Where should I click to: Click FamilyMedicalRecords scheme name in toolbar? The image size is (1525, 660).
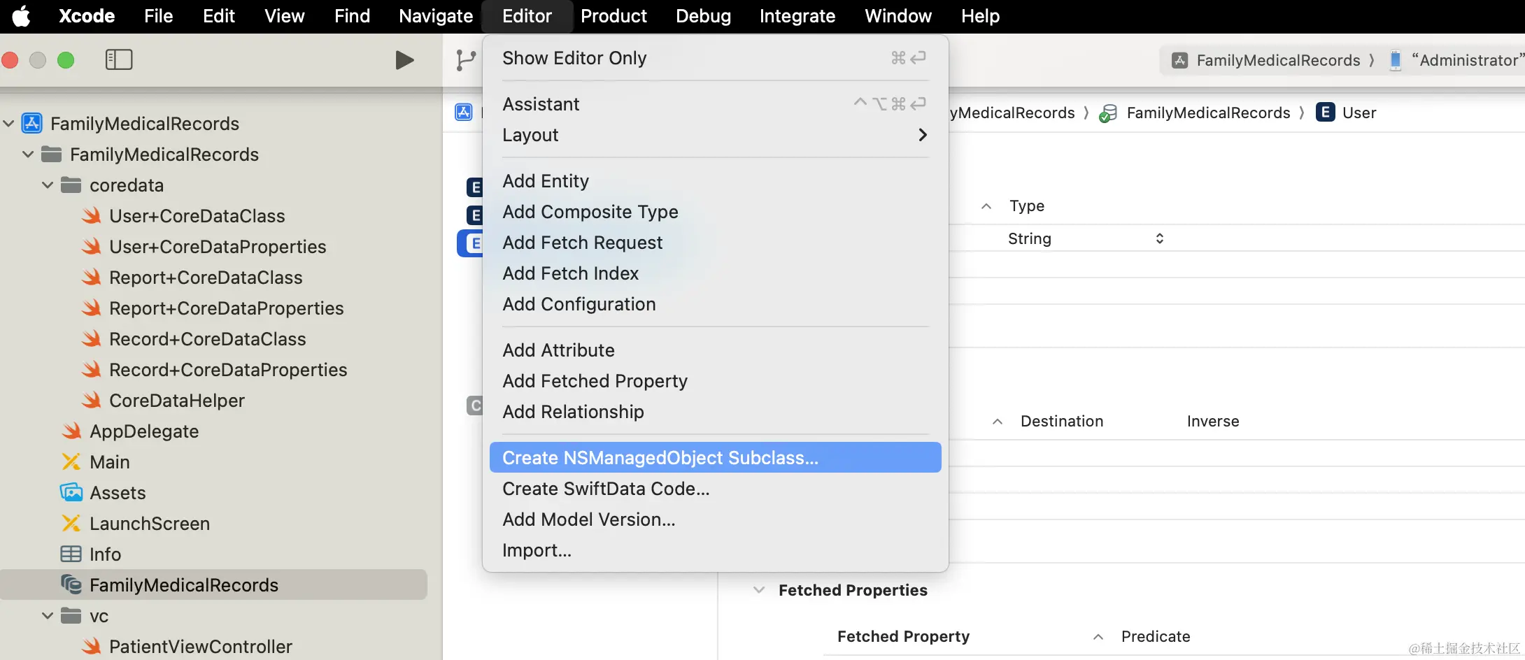click(x=1278, y=60)
